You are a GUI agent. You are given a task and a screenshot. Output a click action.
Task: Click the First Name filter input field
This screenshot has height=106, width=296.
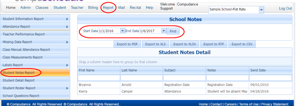click(x=99, y=78)
